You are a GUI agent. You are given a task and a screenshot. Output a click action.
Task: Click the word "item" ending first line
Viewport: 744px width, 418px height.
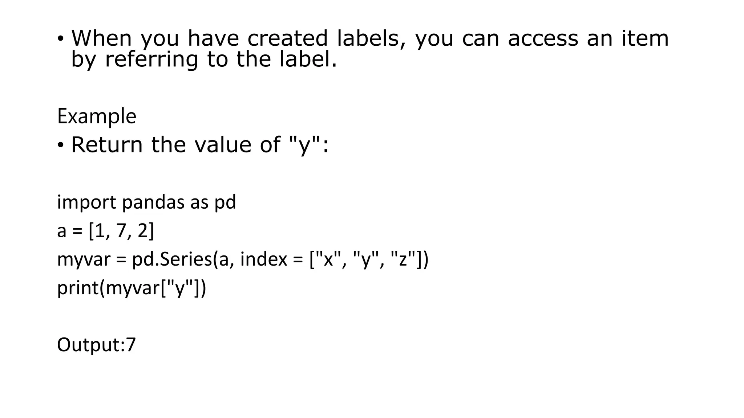(645, 38)
